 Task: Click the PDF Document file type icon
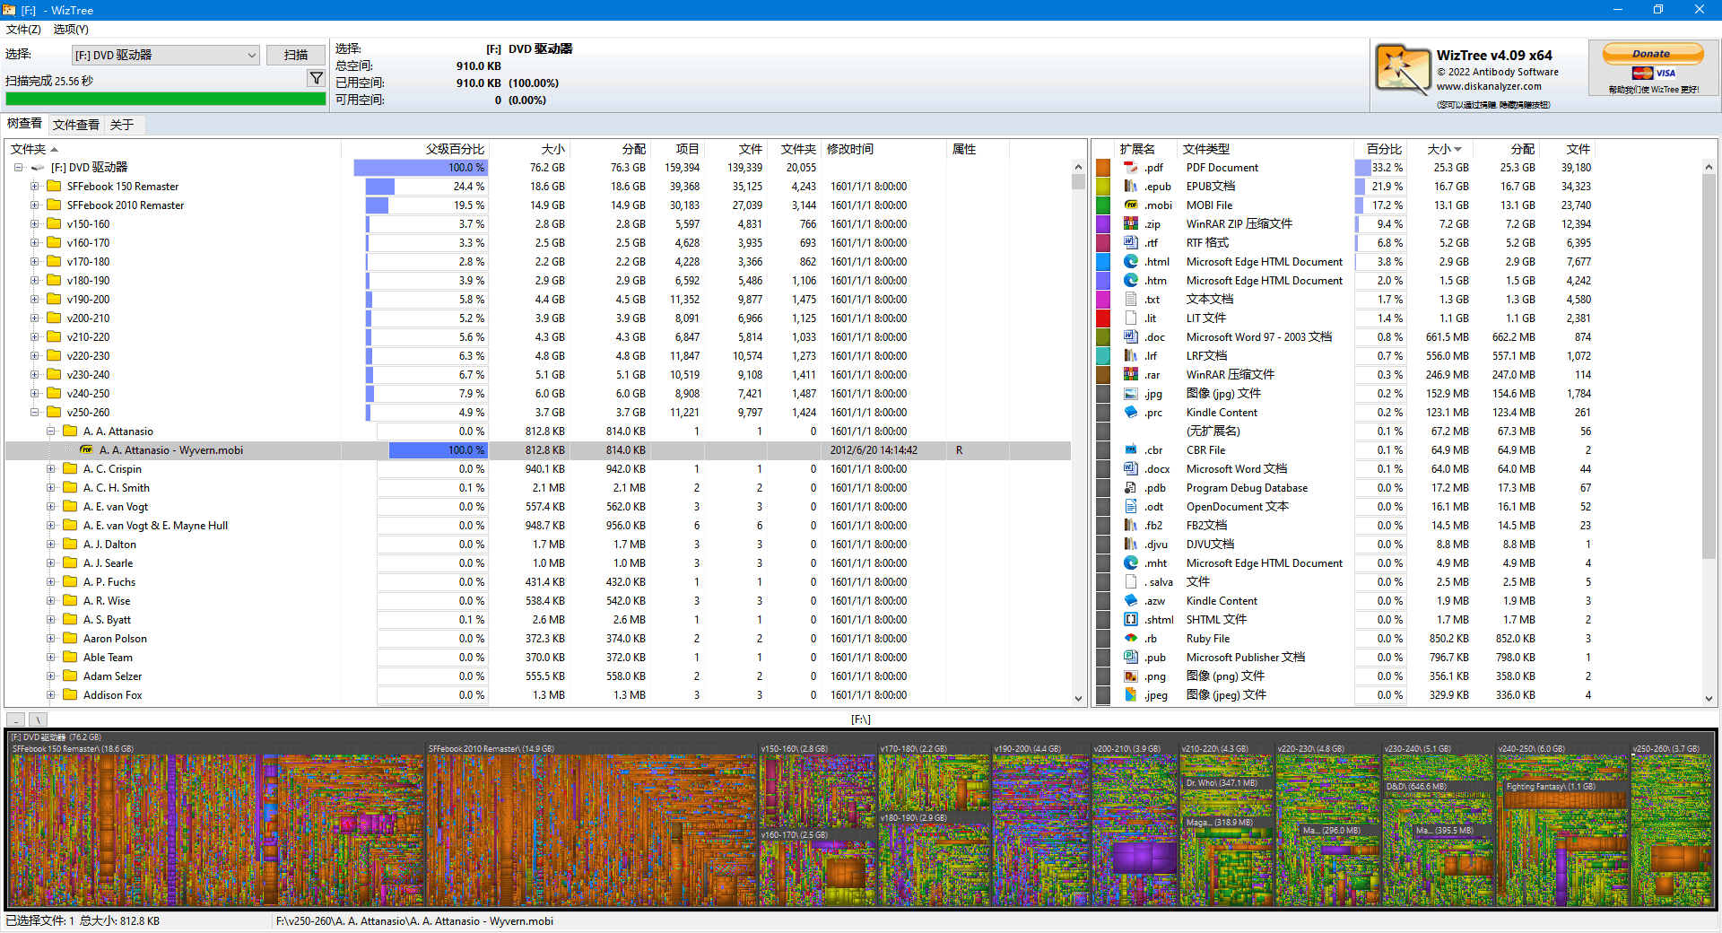[1131, 168]
